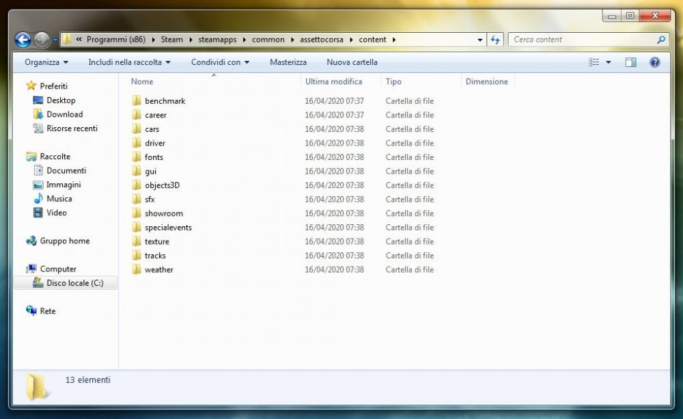This screenshot has height=419, width=683.
Task: Sort by the Tipo column header
Action: point(393,81)
